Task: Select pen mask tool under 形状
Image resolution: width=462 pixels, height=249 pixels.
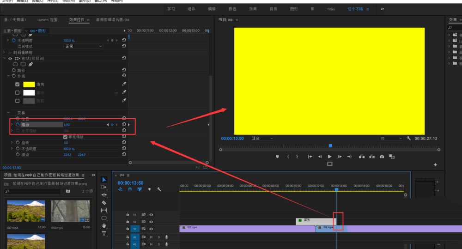Action: click(x=30, y=64)
